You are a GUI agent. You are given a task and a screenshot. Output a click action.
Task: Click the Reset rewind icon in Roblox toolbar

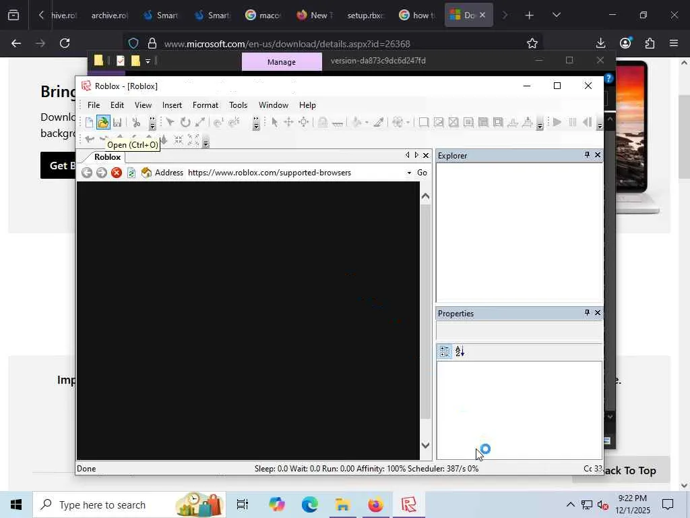588,122
